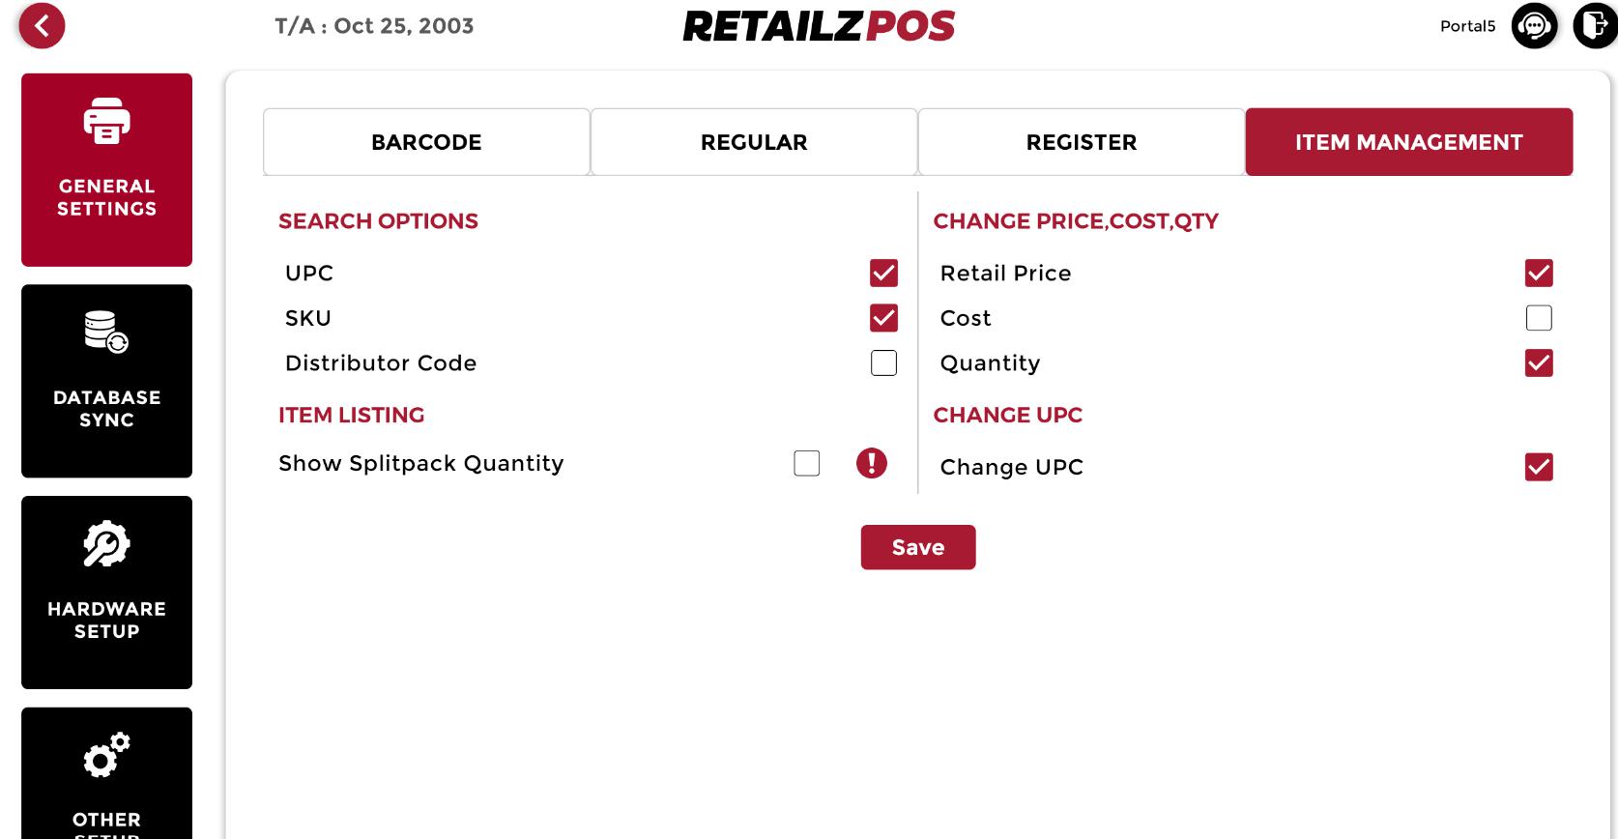Open Hardware Setup wrench icon

[106, 544]
